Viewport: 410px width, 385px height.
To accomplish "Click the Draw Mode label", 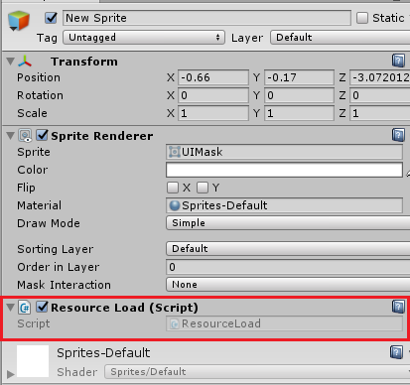I will (49, 223).
